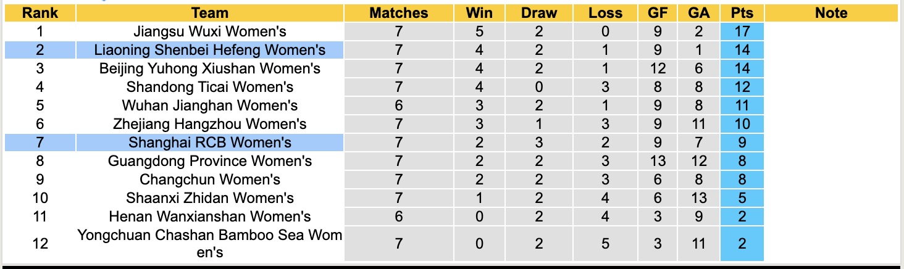Select Beijing Yuhong Xiushan Women's team
The image size is (904, 269).
point(210,68)
